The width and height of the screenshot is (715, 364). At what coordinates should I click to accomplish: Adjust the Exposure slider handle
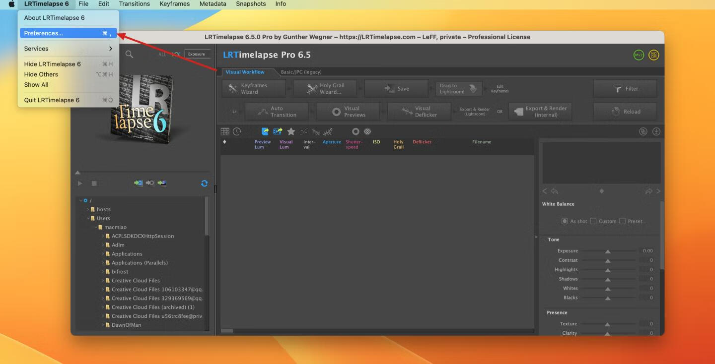click(x=608, y=251)
